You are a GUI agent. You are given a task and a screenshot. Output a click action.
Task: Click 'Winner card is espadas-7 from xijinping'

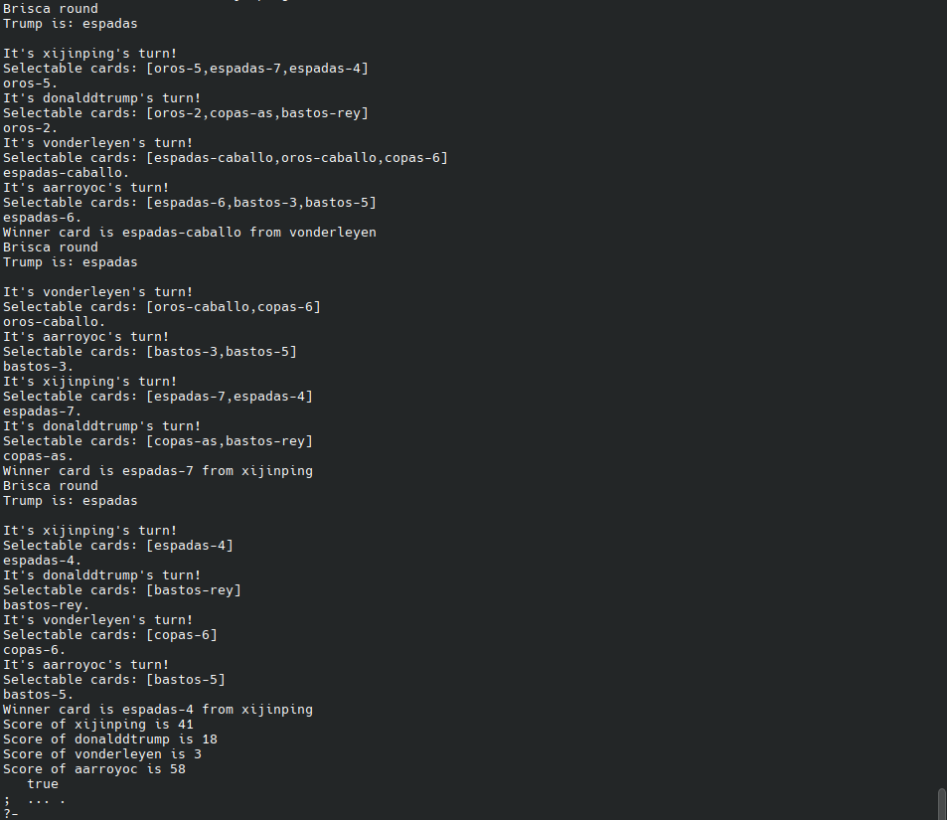(x=158, y=471)
